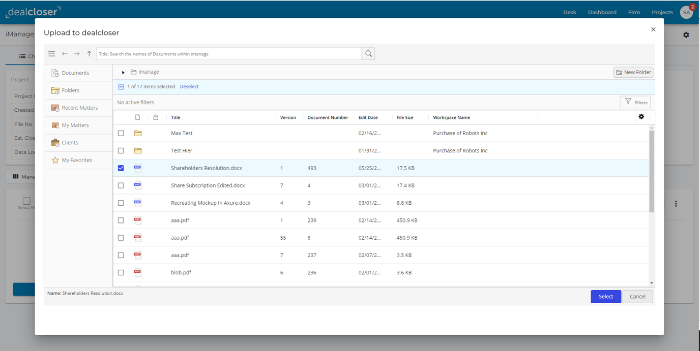Collapse the selection with the minus indicator
This screenshot has width=700, height=351.
121,86
